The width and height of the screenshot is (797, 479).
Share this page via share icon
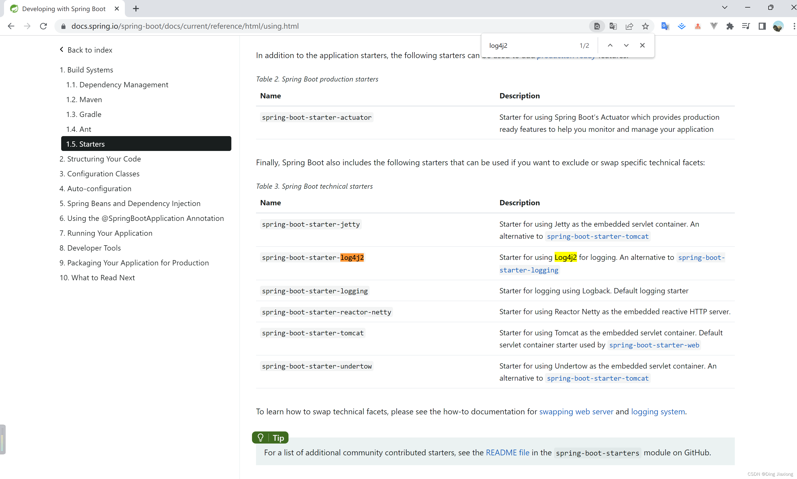(x=629, y=26)
